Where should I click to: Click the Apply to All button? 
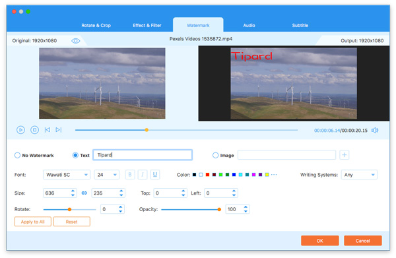33,222
